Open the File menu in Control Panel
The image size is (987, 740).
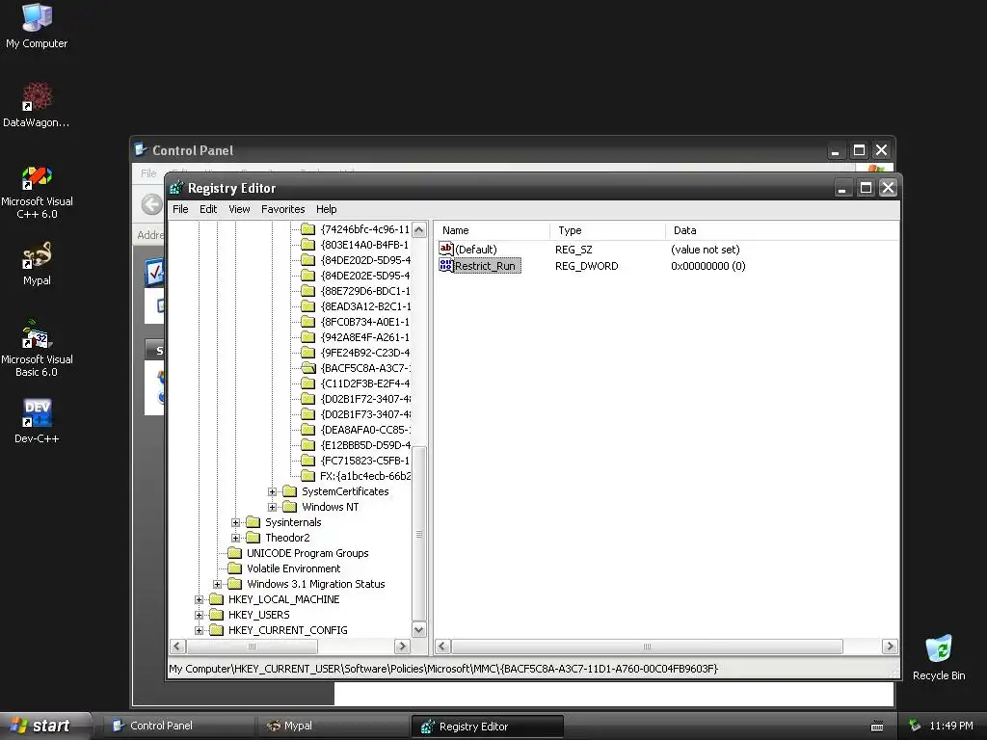pyautogui.click(x=148, y=173)
